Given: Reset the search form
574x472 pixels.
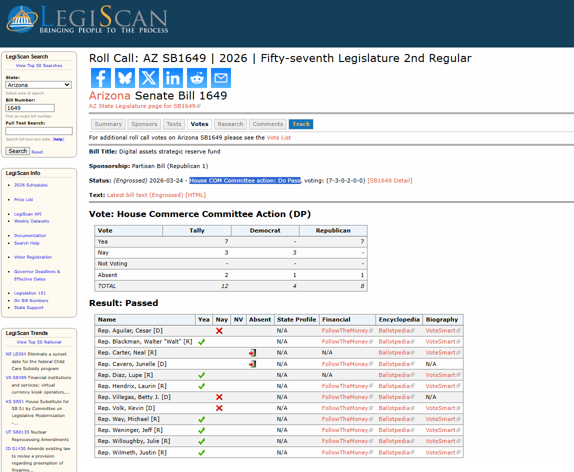Looking at the screenshot, I should pos(37,152).
